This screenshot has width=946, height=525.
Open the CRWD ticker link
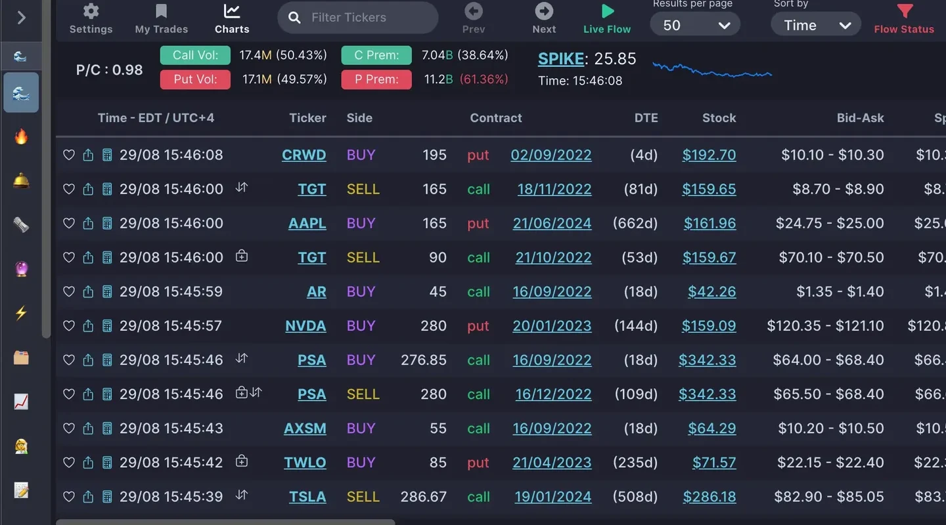click(304, 155)
